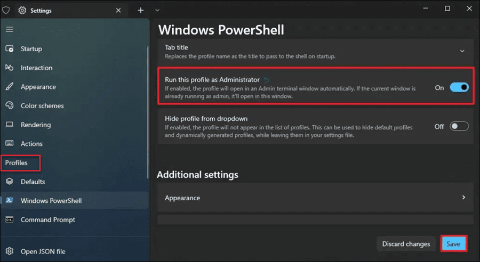Minimize the Terminal window
The width and height of the screenshot is (480, 262).
pos(426,9)
